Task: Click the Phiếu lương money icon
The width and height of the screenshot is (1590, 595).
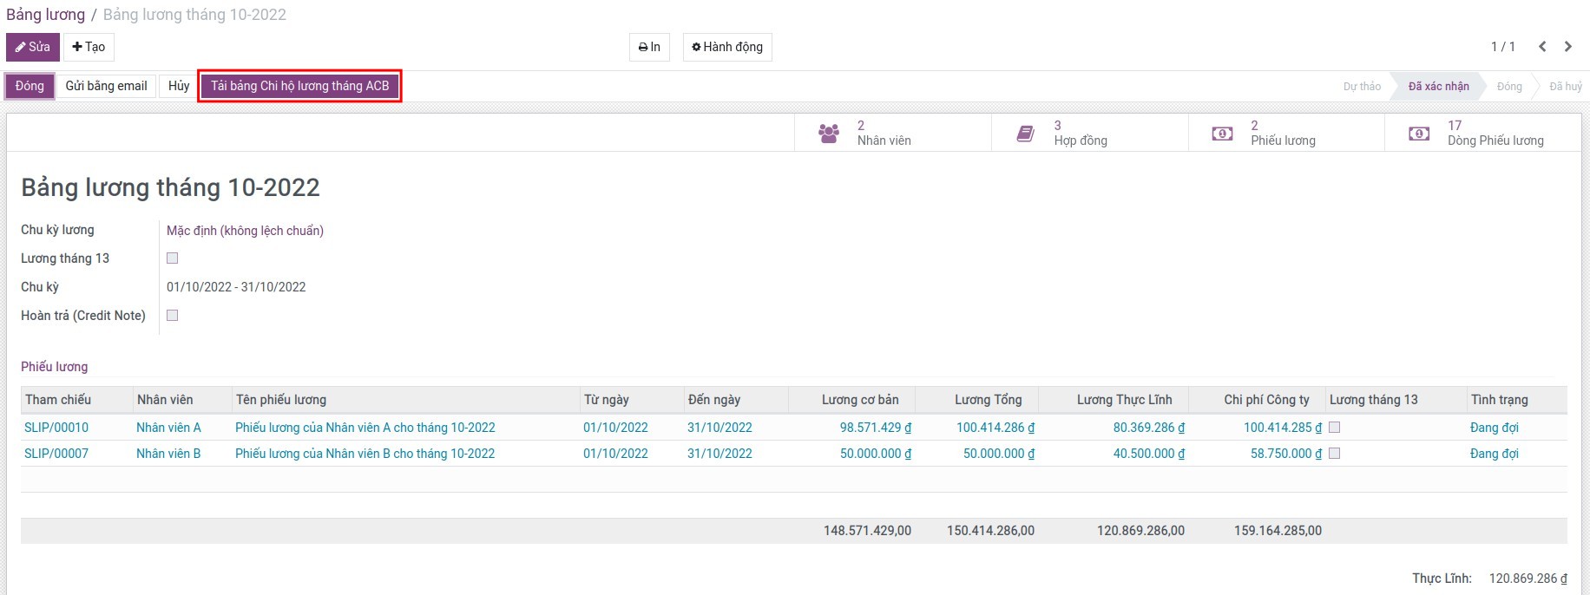Action: [1222, 134]
